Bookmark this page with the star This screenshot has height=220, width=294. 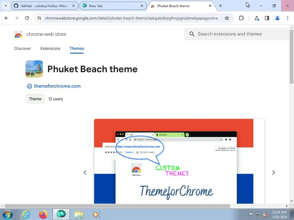227,18
